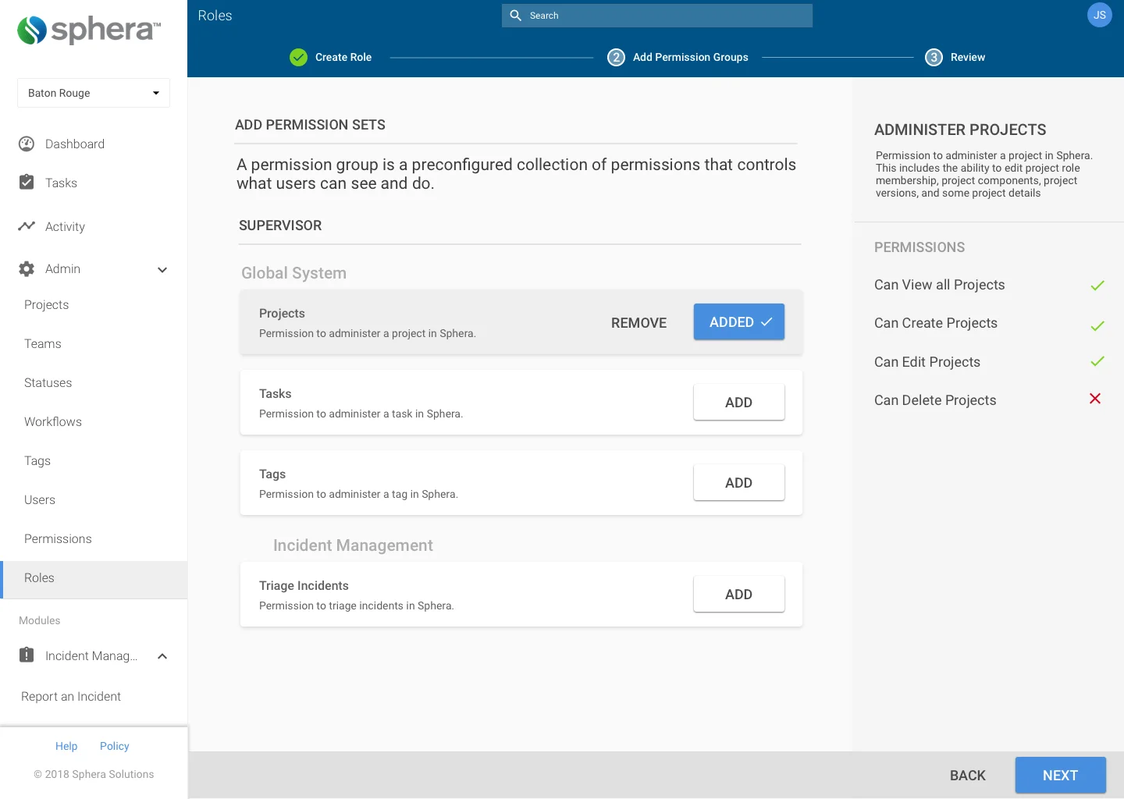The height and width of the screenshot is (799, 1124).
Task: Click the Modules section label
Action: [39, 620]
